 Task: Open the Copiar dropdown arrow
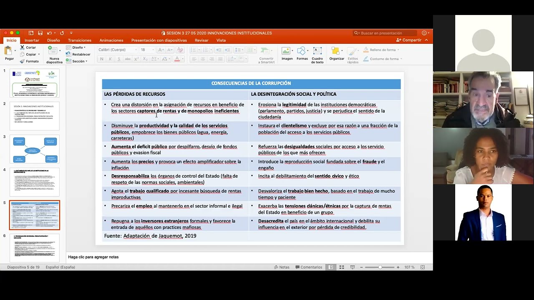click(x=39, y=55)
